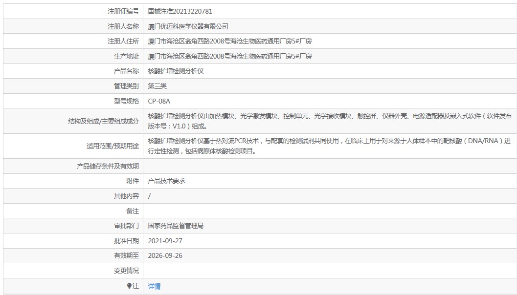Select attachment value 产品技术要求

point(166,181)
